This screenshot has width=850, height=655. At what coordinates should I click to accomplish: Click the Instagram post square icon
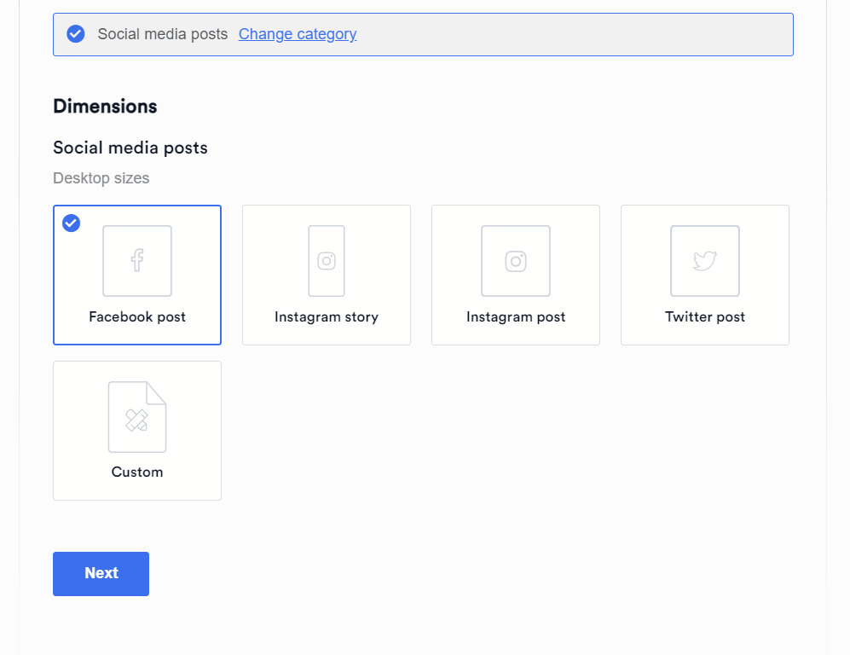click(x=516, y=261)
